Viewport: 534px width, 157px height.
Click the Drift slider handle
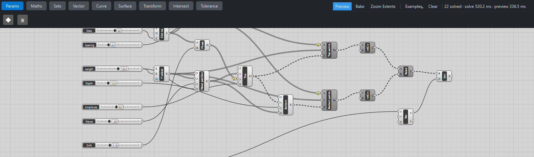[110, 145]
